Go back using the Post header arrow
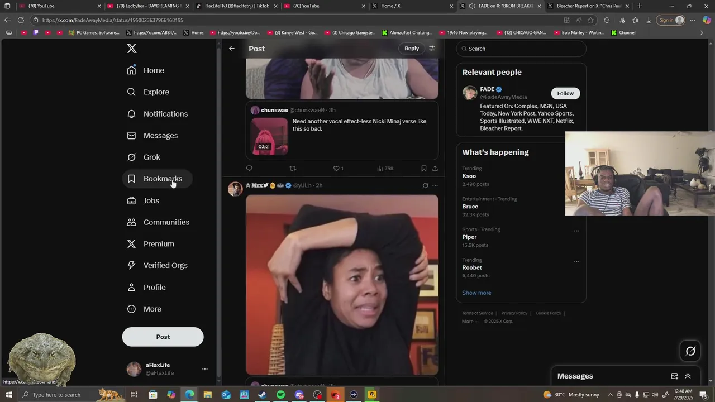 232,49
